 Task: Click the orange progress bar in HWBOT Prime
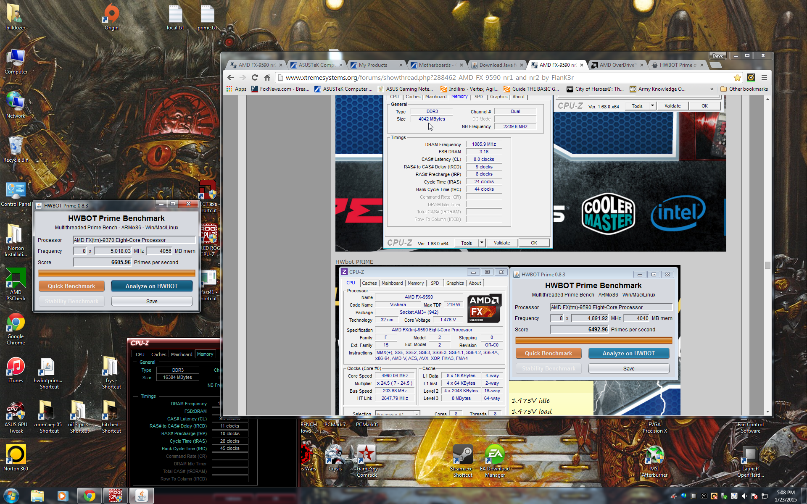point(117,273)
